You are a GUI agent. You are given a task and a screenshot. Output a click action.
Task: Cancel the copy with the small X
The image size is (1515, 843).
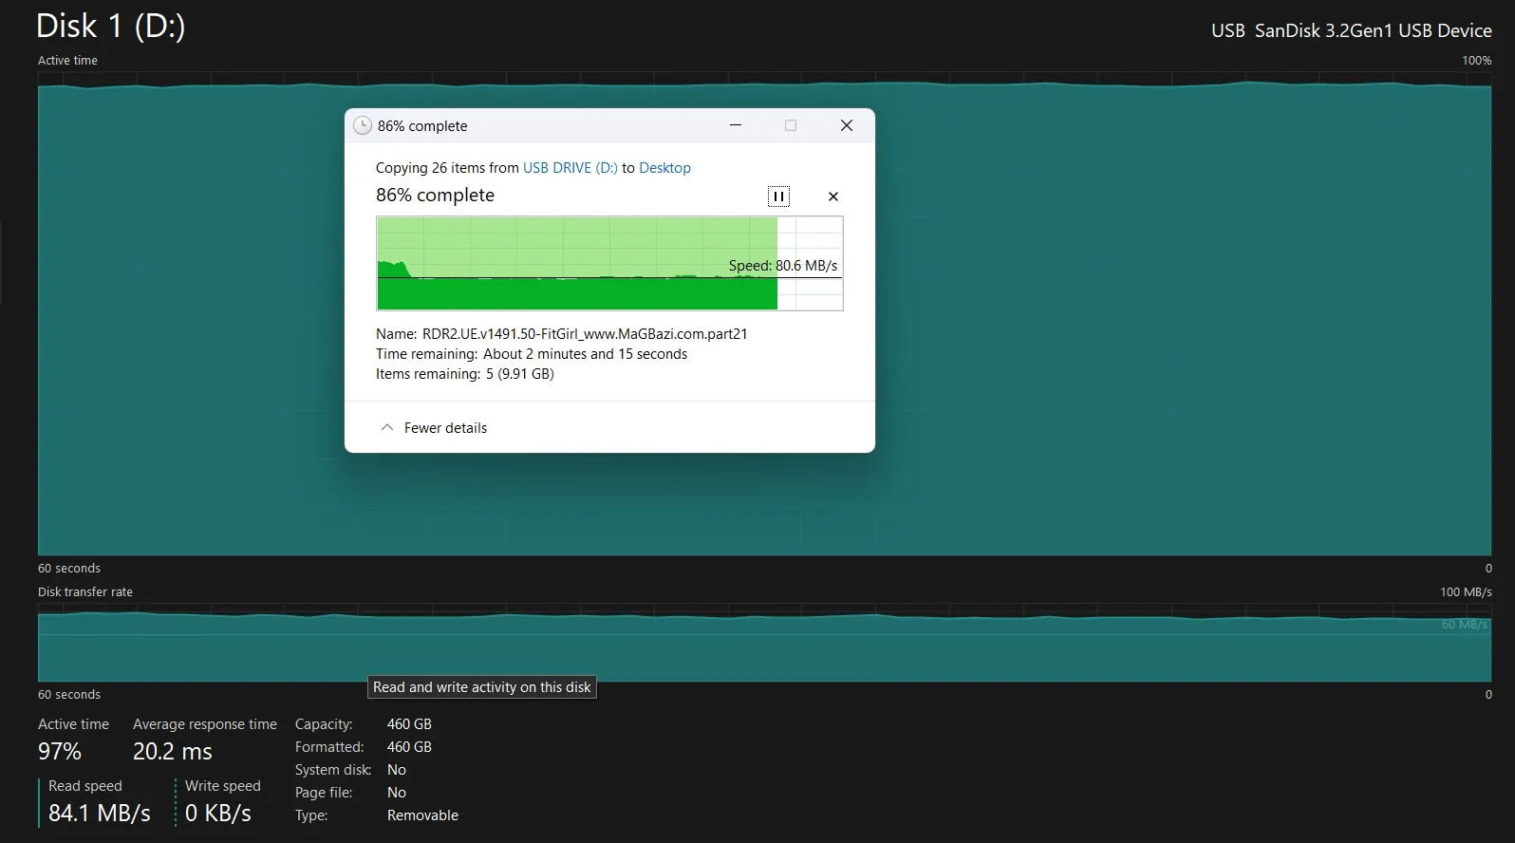[x=833, y=197]
